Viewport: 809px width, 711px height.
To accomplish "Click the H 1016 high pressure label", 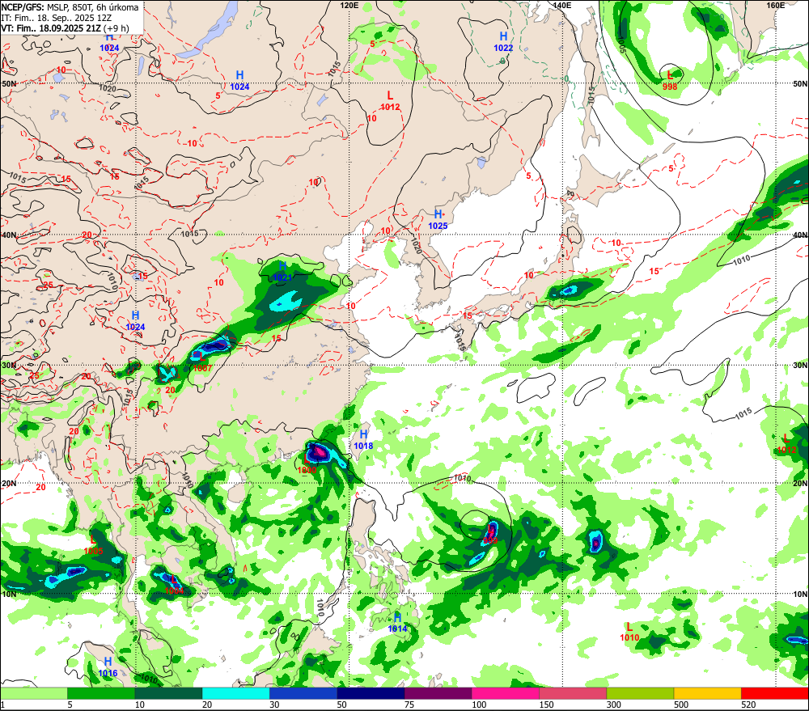I will click(x=108, y=667).
